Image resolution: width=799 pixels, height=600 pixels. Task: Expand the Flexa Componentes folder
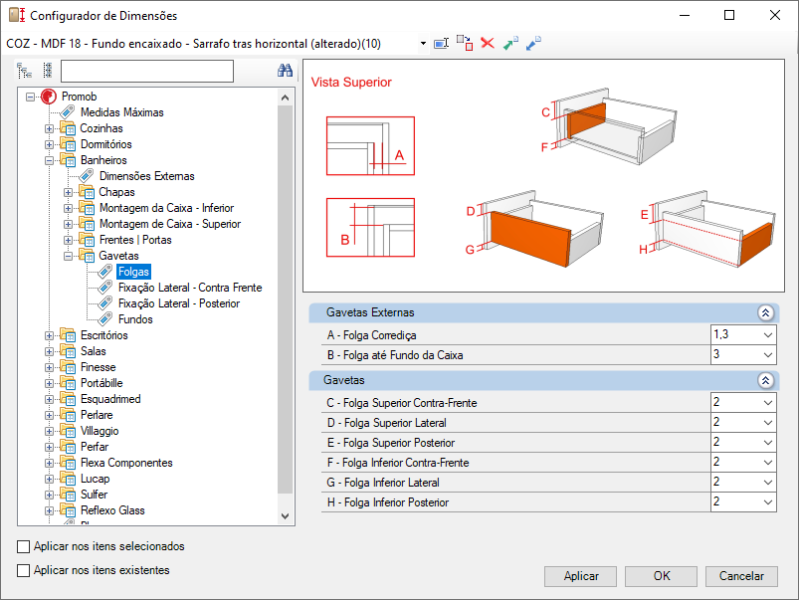(x=49, y=463)
